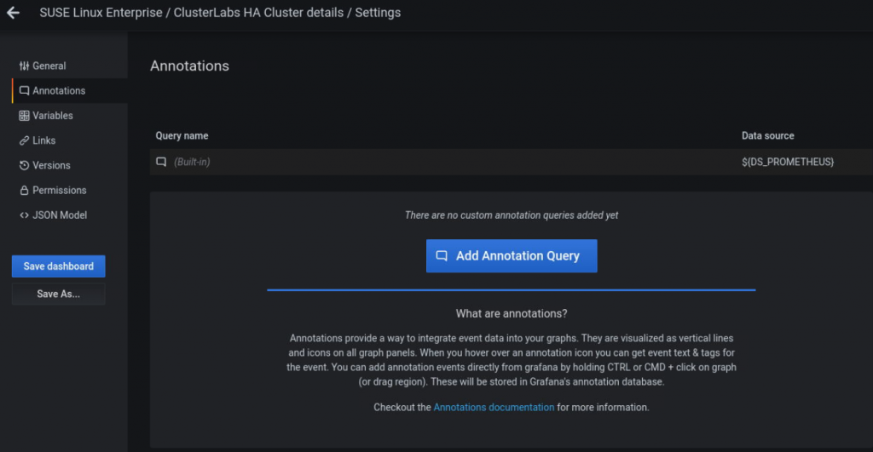Click the Permissions lock icon in sidebar

[24, 190]
